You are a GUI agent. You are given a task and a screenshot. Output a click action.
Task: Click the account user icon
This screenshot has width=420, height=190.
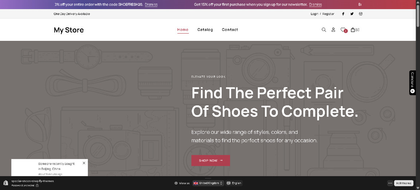(x=333, y=30)
